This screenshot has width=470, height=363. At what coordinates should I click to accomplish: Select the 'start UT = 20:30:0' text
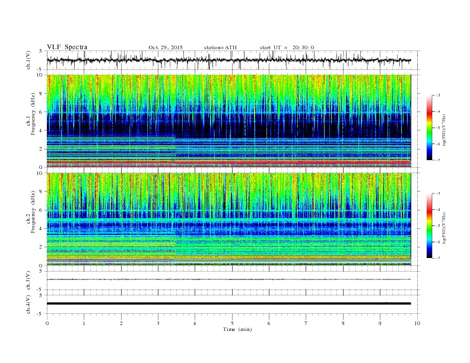pyautogui.click(x=287, y=47)
